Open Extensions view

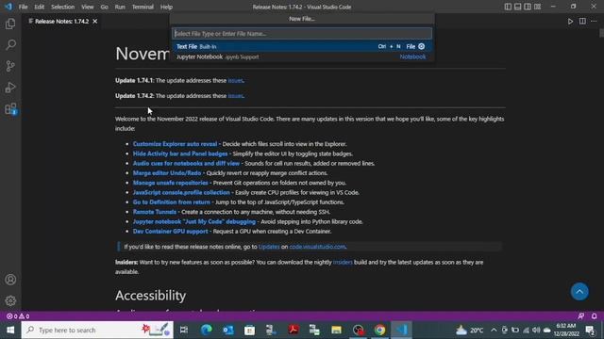point(10,109)
